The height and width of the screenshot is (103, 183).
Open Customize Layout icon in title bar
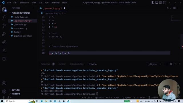click(x=164, y=3)
